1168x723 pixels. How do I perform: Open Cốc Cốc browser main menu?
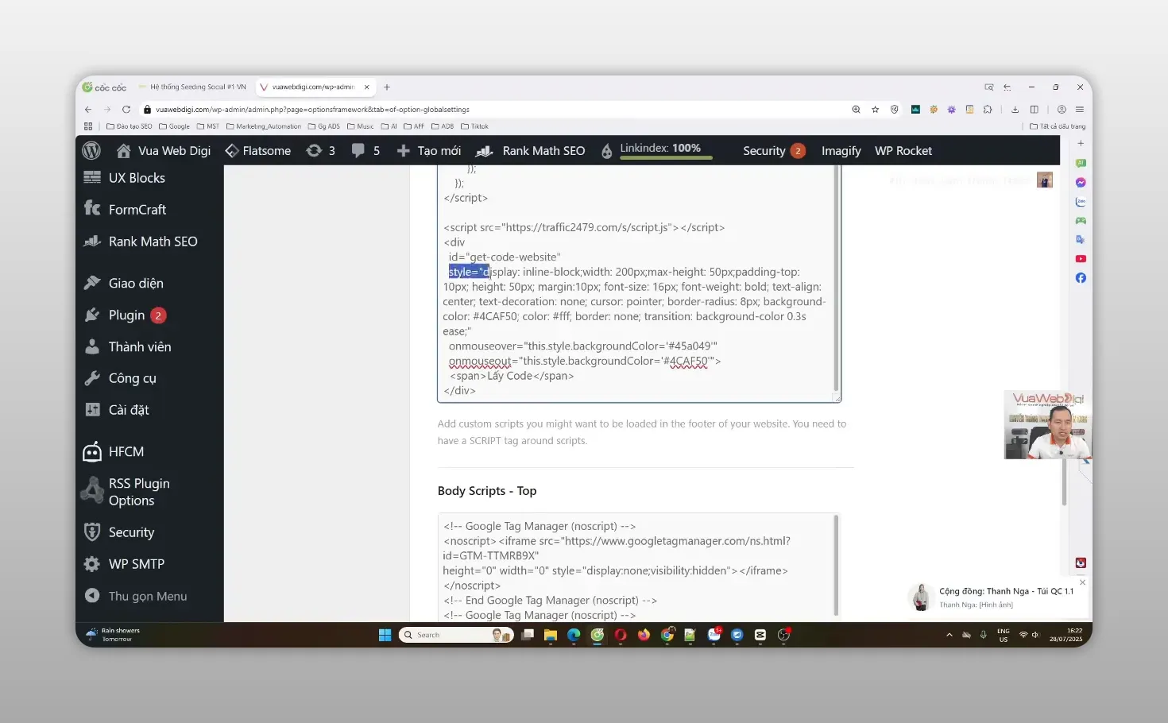pyautogui.click(x=1080, y=110)
